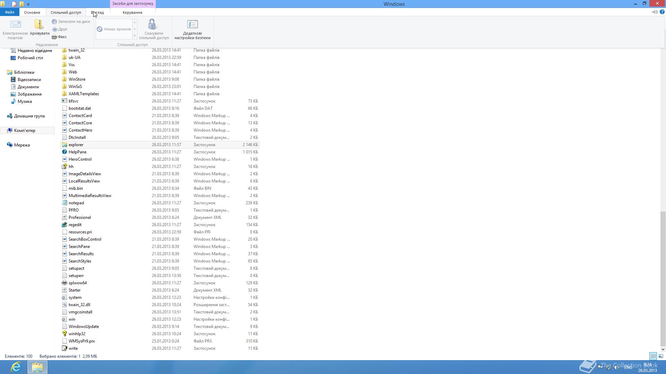Select Відеозаписи library

[x=29, y=80]
